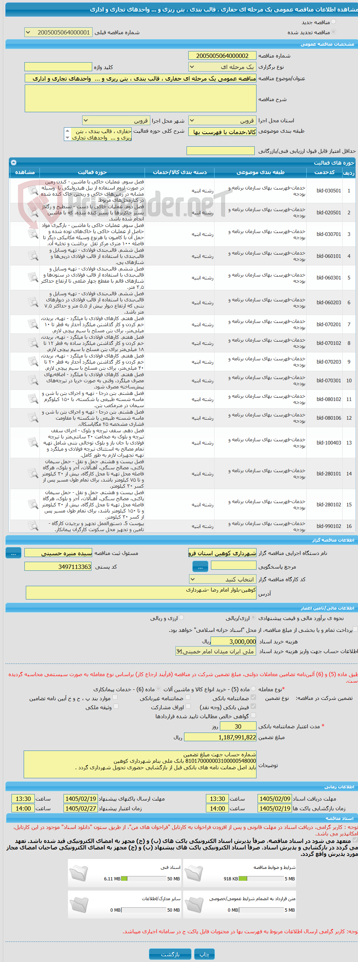Click the کدخدمت column header
Image resolution: width=358 pixels, height=962 pixels.
pos(325,172)
